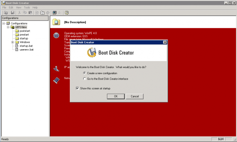Click the IP address joystick icon
Screen dimensions: 237x142
tap(56, 69)
